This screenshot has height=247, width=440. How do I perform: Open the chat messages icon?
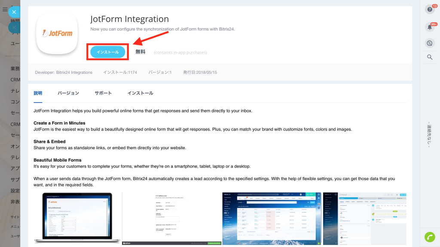click(x=430, y=43)
